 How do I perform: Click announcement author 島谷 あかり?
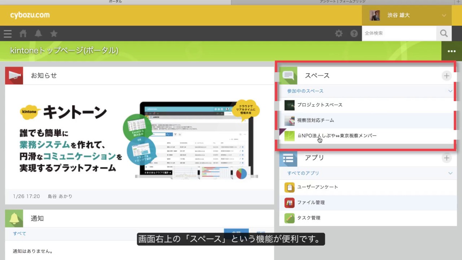click(60, 196)
